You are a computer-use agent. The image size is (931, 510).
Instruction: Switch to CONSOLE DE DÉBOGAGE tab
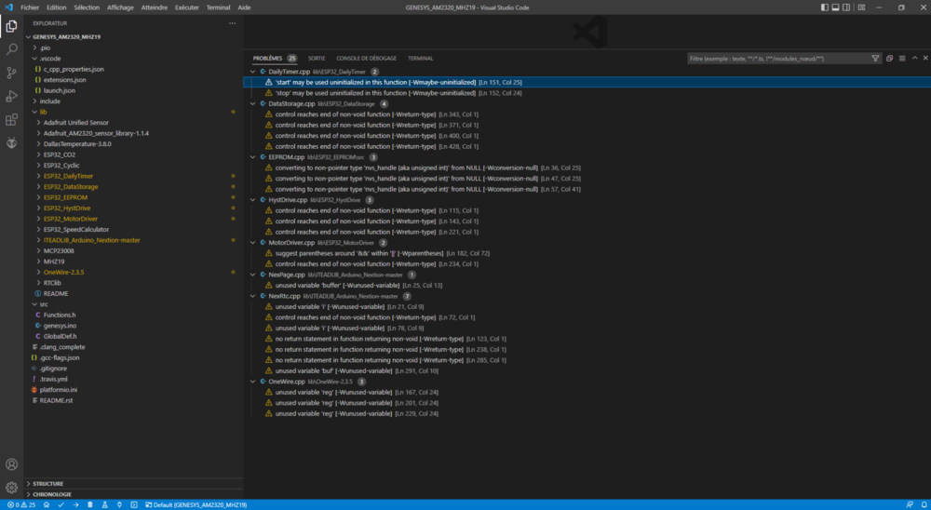pyautogui.click(x=366, y=59)
